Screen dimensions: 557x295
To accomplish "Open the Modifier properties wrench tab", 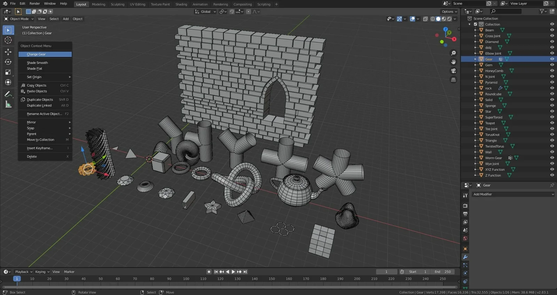I will (465, 257).
